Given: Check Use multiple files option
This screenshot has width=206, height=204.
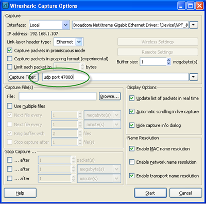Looking at the screenshot, I should [10, 106].
